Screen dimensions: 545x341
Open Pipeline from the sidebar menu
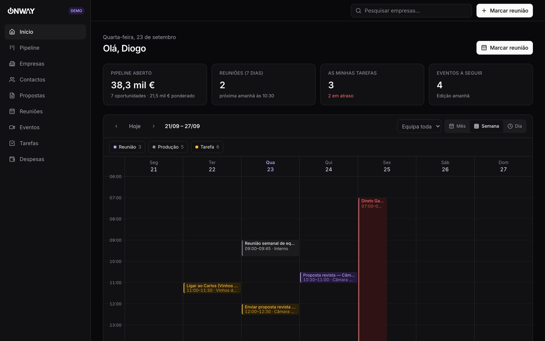click(45, 48)
